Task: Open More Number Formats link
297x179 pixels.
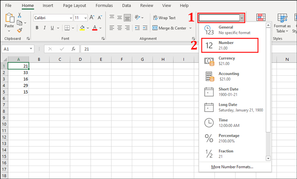Action: (x=232, y=167)
